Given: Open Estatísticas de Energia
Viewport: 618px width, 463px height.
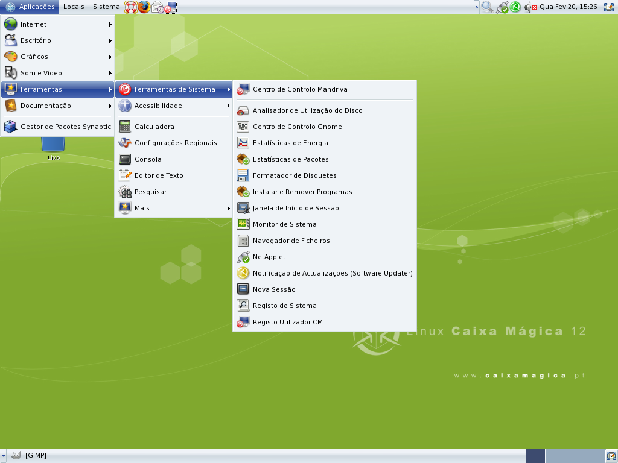Looking at the screenshot, I should coord(324,143).
